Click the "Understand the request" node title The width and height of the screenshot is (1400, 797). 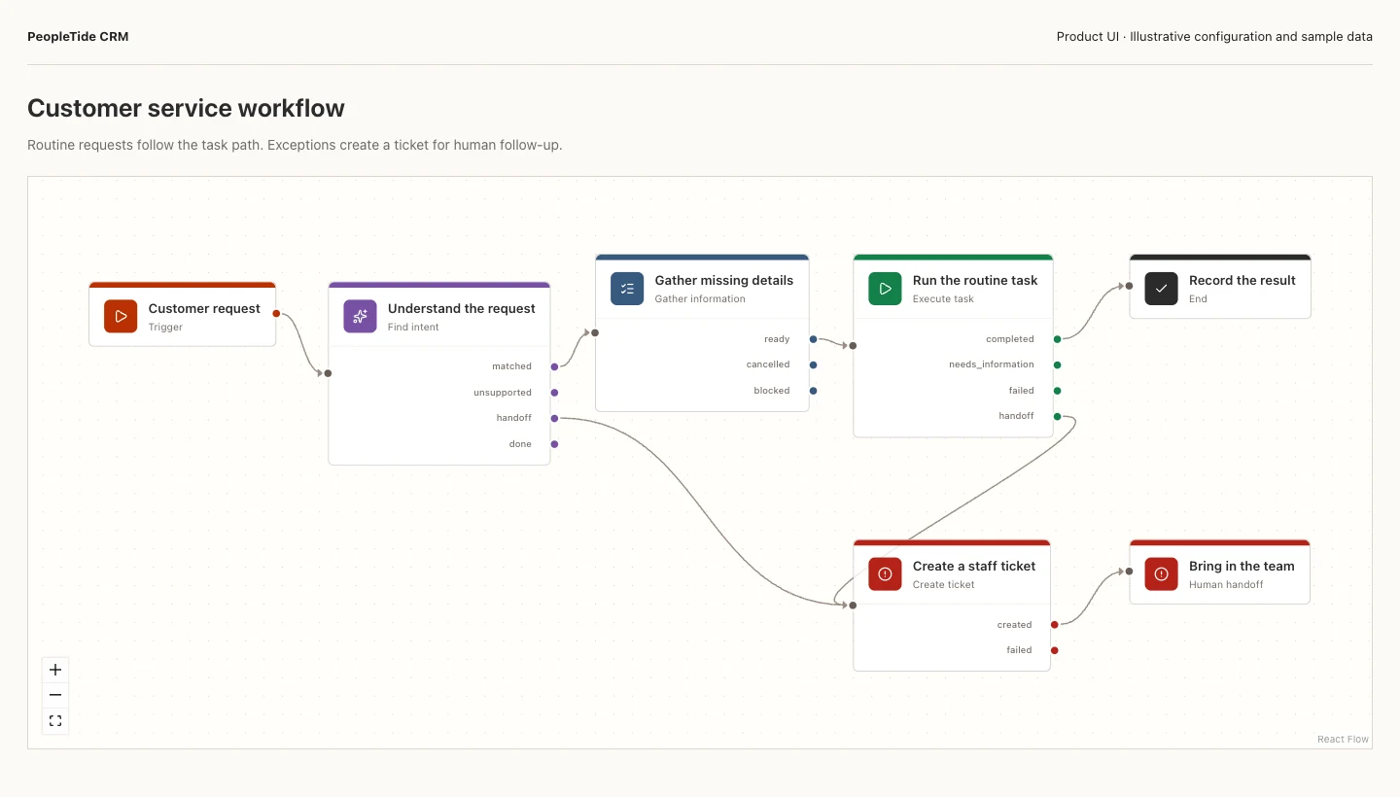point(462,308)
